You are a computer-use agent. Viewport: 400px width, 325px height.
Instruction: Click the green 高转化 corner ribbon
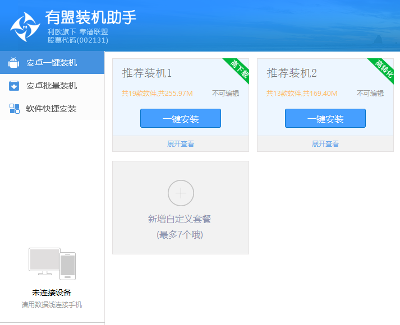(383, 69)
